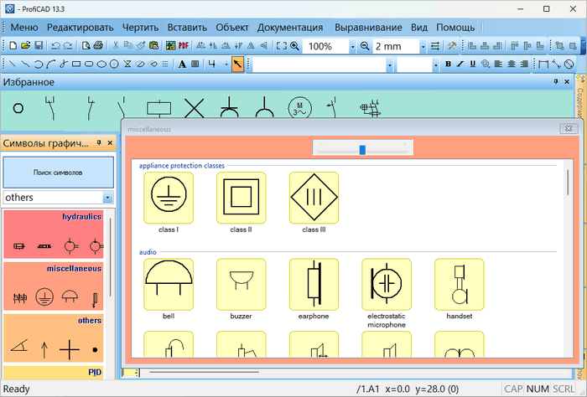
Task: Adjust the symbol size slider handle
Action: 362,149
